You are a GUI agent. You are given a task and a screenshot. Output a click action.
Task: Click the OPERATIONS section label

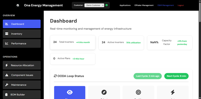(x=10, y=57)
